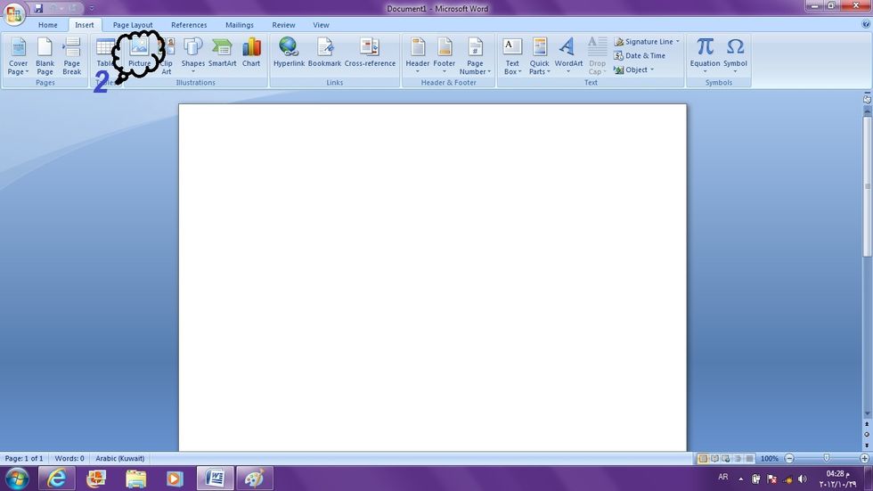Open the Shapes dropdown gallery
Viewport: 873px width, 491px height.
coord(193,53)
